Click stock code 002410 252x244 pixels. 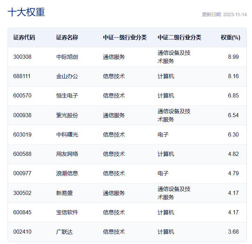click(22, 232)
